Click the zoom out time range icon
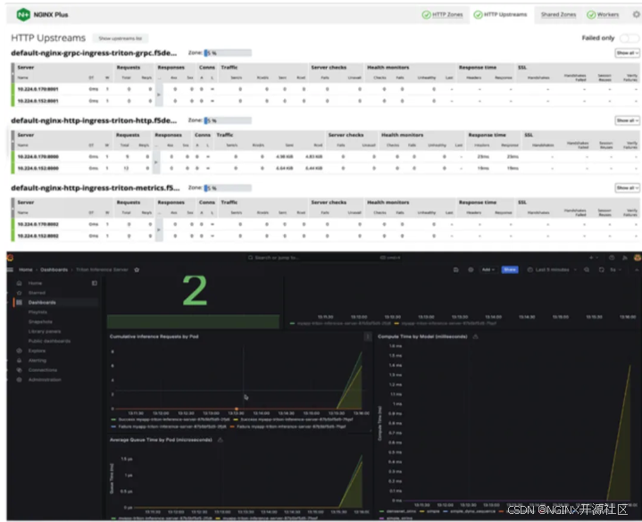 (587, 269)
